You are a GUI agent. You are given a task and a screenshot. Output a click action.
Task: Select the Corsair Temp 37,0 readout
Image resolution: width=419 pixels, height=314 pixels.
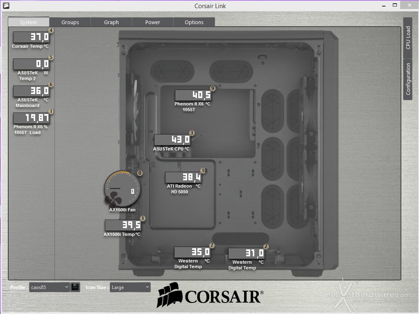(x=32, y=37)
